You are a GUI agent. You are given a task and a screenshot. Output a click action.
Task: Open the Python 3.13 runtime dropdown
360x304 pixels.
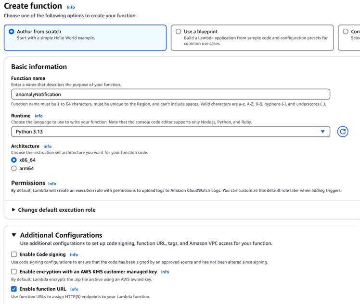coord(170,132)
